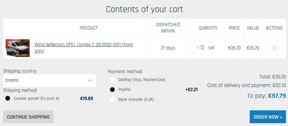Screen dimensions: 288x126
Task: Click the Product column header
Action: tap(89, 28)
